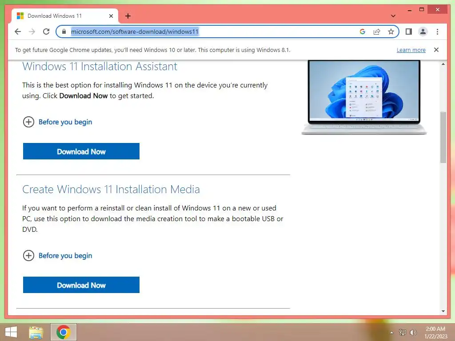This screenshot has width=455, height=341.
Task: Click the Windows 11 laptop image
Action: tap(364, 97)
